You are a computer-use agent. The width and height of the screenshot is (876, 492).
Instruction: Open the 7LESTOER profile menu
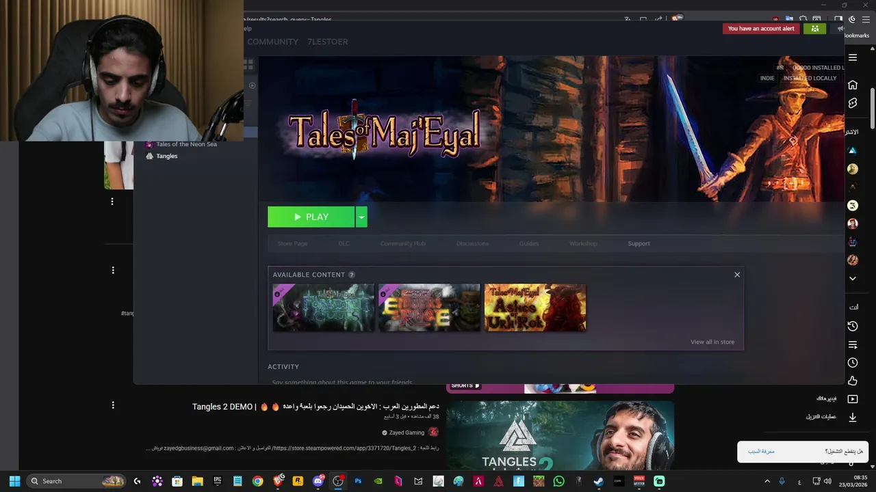327,42
